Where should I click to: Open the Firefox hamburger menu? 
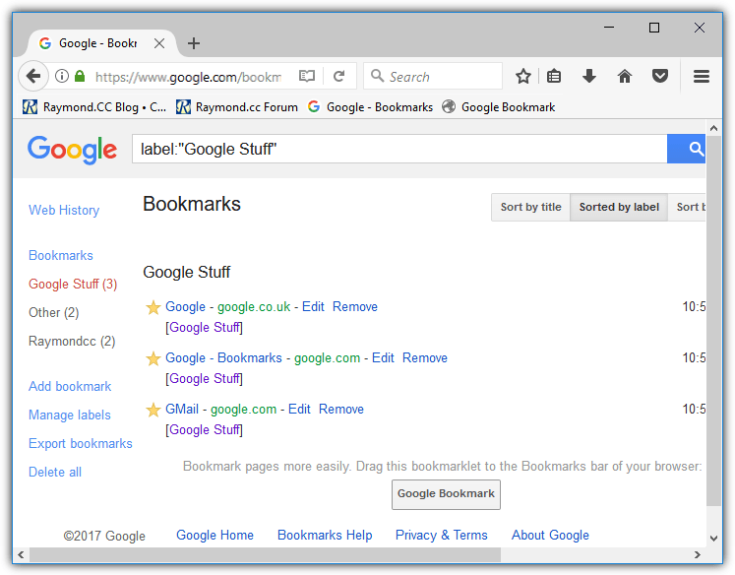(x=702, y=76)
